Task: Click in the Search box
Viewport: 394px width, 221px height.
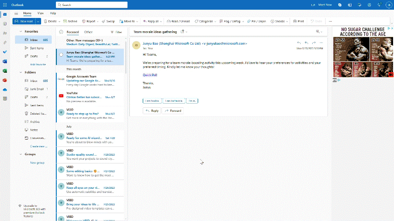Action: coord(92,5)
